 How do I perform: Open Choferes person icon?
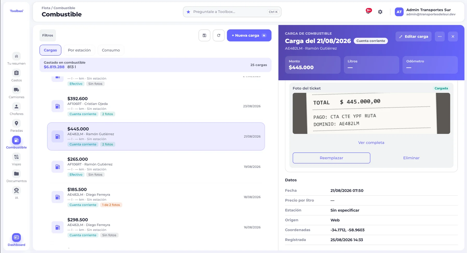click(16, 107)
